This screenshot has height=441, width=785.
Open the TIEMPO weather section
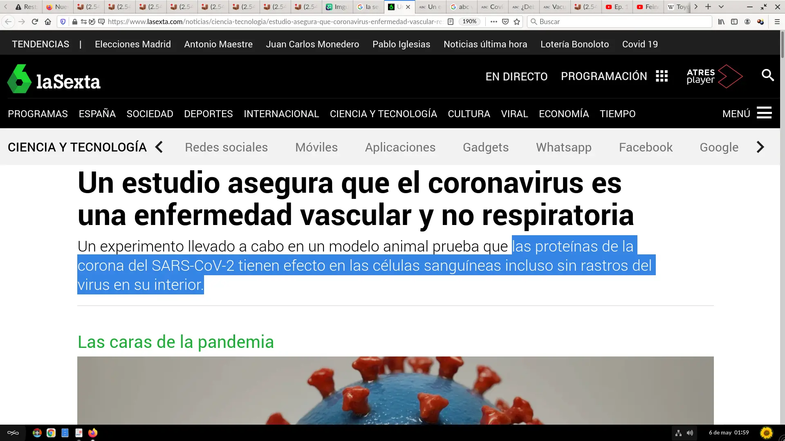(x=617, y=114)
